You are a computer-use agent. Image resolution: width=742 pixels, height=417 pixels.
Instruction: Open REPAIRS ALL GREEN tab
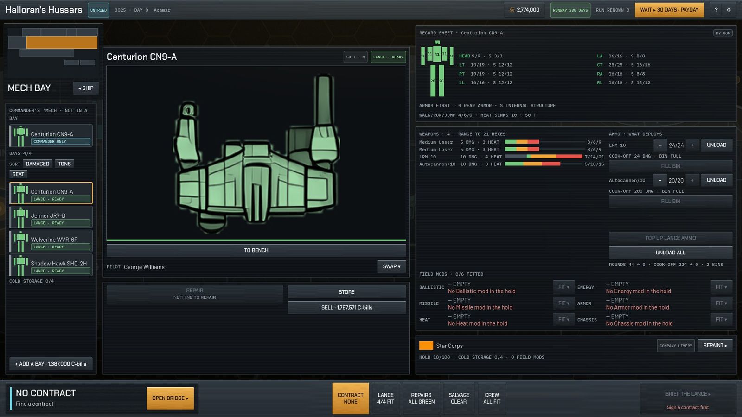422,398
